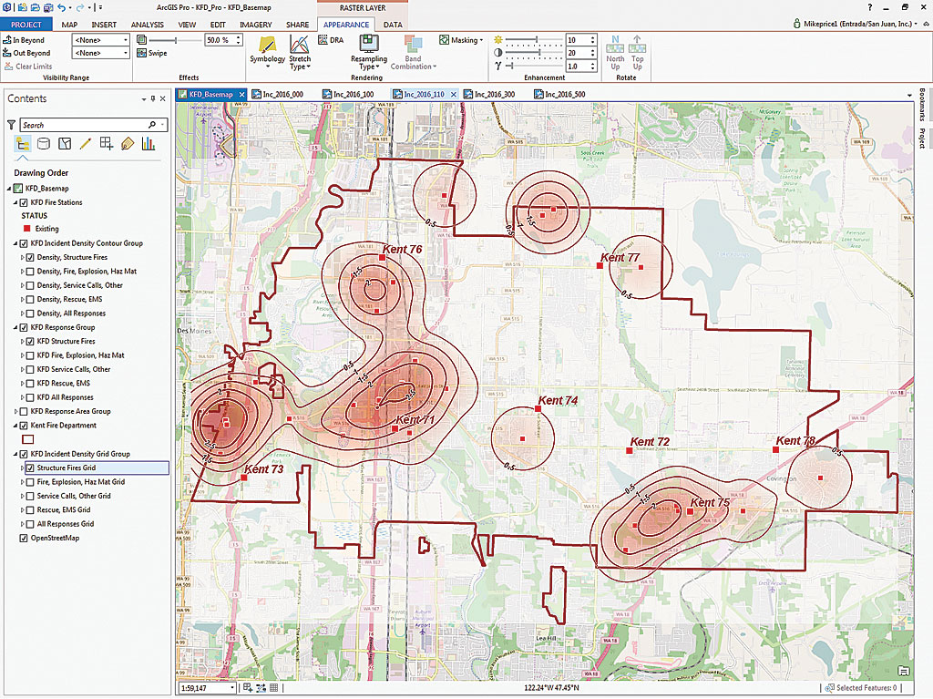
Task: Uncheck Kent Fire Department layer
Action: pos(24,425)
